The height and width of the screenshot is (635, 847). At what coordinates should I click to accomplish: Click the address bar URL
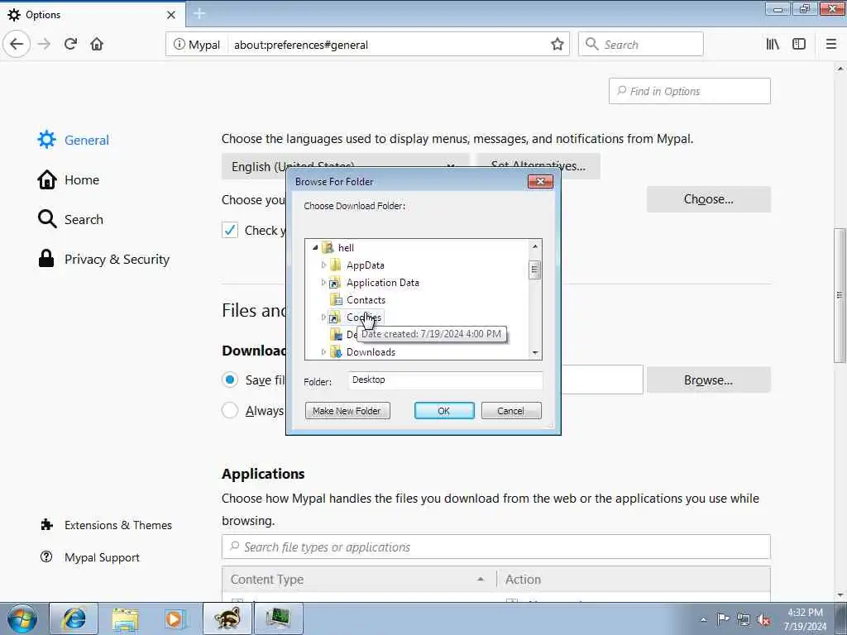click(301, 45)
